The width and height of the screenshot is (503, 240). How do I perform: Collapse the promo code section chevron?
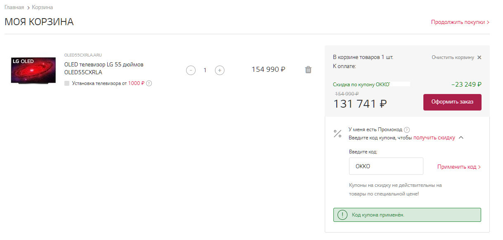[461, 138]
